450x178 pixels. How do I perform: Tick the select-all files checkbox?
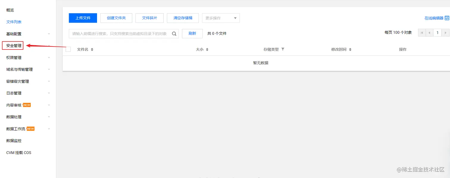68,49
